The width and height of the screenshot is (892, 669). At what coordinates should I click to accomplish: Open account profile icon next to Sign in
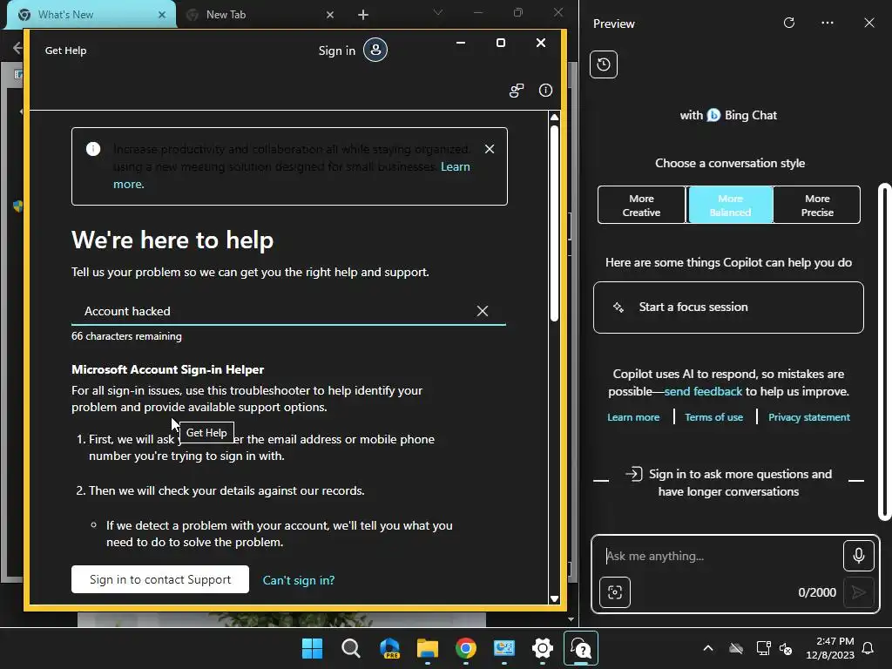pyautogui.click(x=375, y=50)
